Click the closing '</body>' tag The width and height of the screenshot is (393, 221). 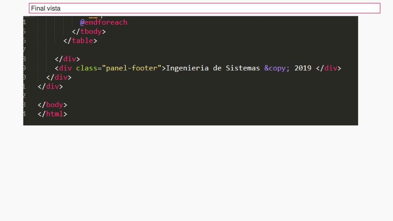coord(52,105)
